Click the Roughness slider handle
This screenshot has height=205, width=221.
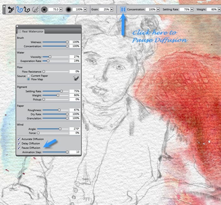click(59, 110)
